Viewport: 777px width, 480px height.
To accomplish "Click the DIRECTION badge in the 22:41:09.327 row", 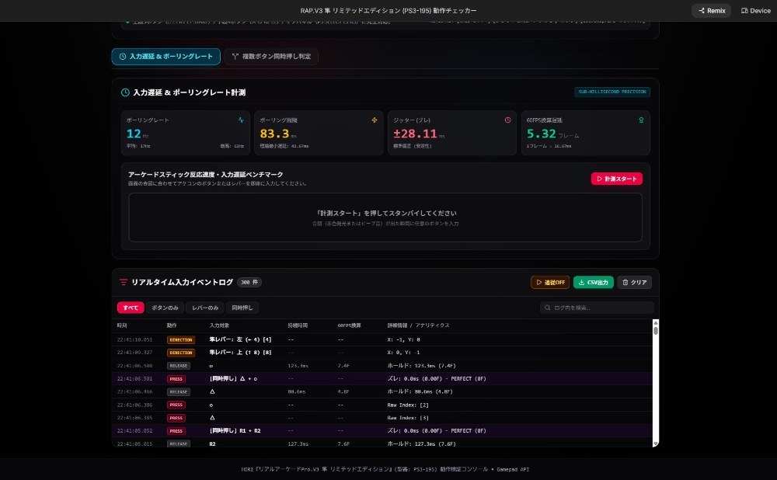I will pyautogui.click(x=181, y=353).
